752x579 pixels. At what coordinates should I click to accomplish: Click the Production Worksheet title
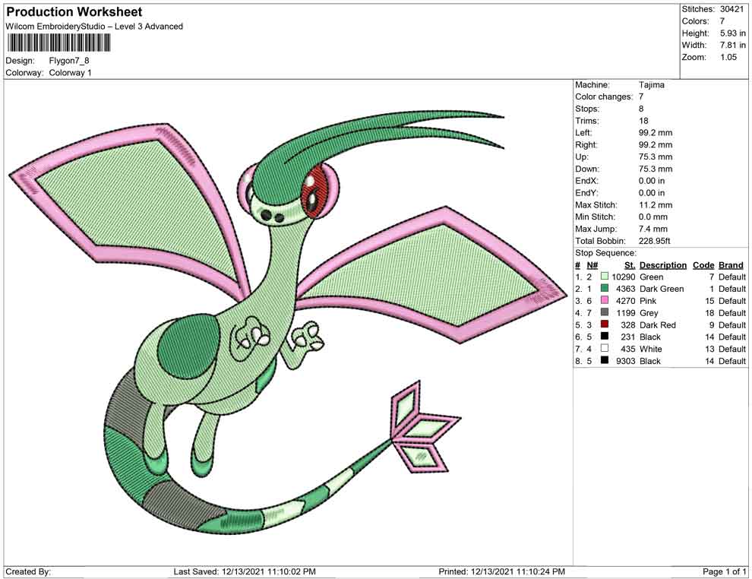coord(74,12)
